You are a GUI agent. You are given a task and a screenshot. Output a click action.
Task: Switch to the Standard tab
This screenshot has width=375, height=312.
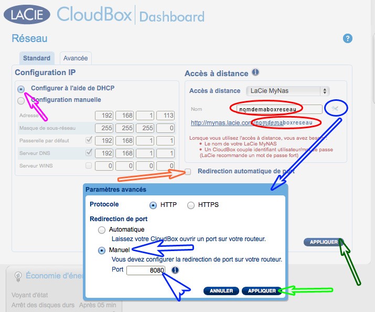(37, 58)
